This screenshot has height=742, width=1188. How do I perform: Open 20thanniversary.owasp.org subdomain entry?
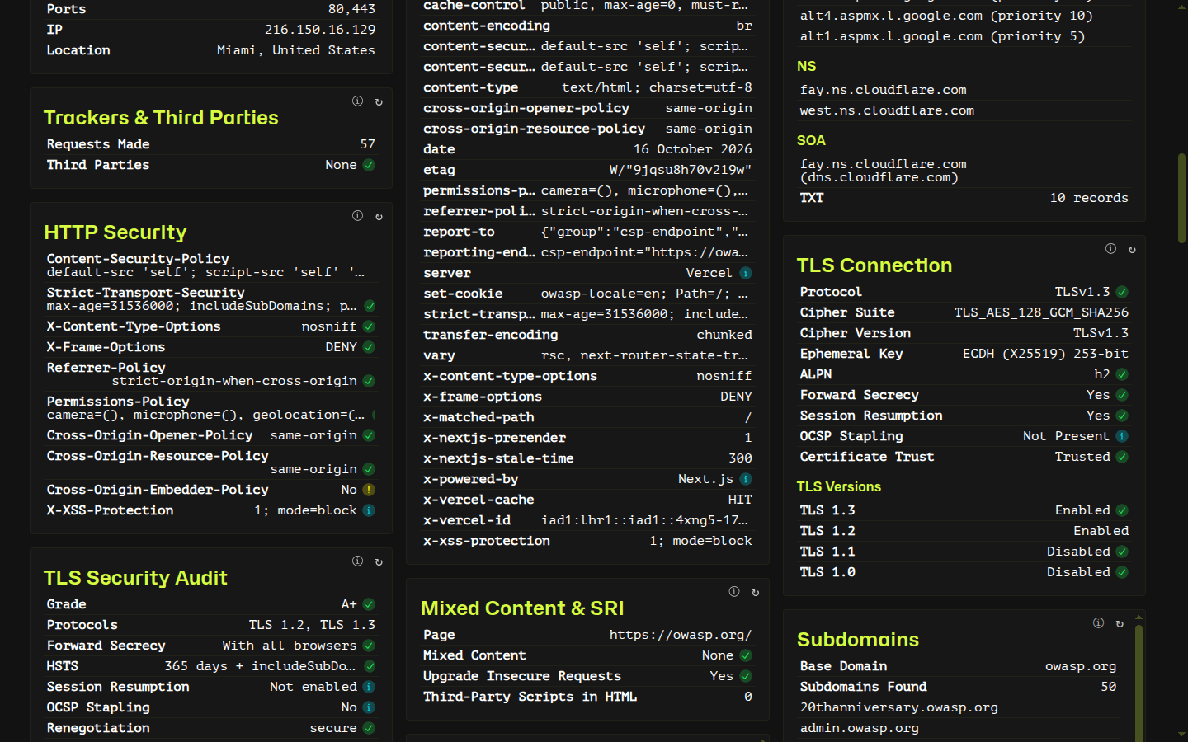coord(898,707)
